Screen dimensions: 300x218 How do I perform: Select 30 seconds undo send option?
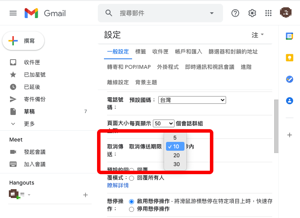(175, 164)
